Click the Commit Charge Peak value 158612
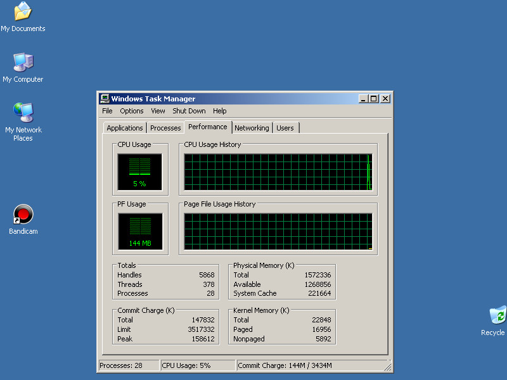This screenshot has height=380, width=507. (x=203, y=339)
